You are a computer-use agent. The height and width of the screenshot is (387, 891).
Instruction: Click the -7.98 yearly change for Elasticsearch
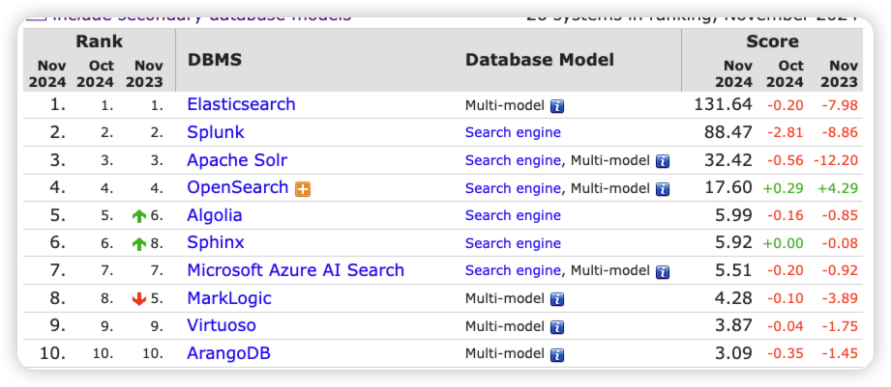pyautogui.click(x=840, y=105)
